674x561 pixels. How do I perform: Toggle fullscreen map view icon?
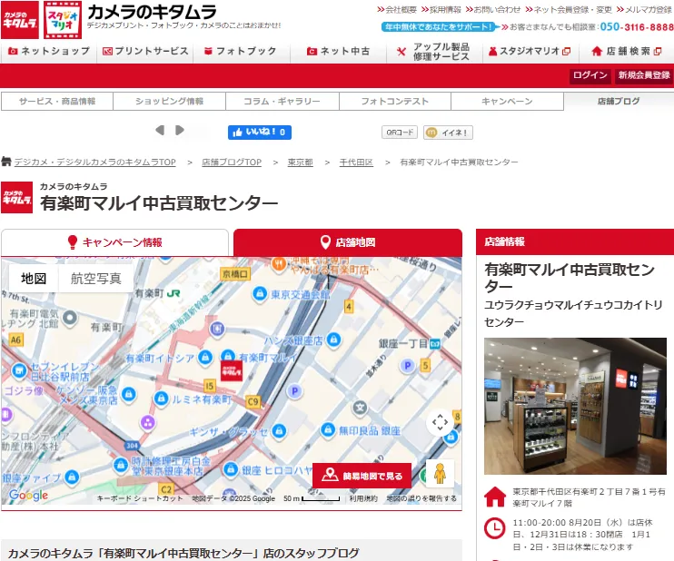point(441,422)
